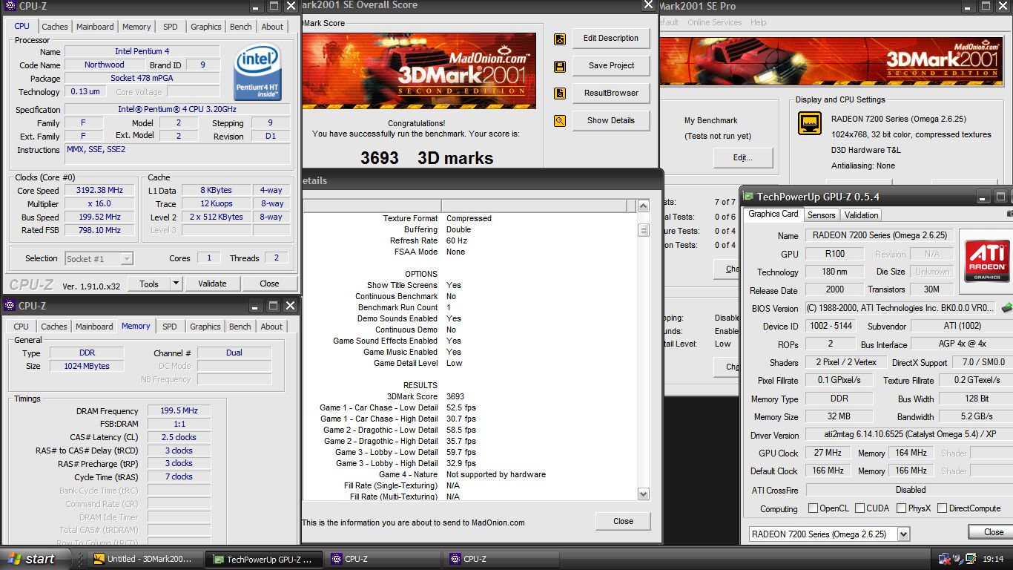The image size is (1013, 570).
Task: Open the RADEON 7200 Series GPU dropdown
Action: 903,534
